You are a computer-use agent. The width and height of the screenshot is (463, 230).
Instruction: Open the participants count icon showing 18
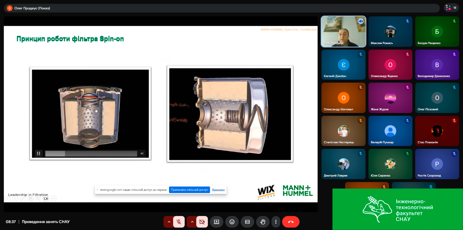pos(451,8)
